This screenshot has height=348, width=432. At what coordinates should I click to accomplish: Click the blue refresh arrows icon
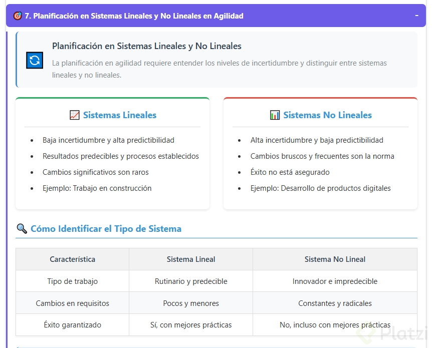(35, 61)
